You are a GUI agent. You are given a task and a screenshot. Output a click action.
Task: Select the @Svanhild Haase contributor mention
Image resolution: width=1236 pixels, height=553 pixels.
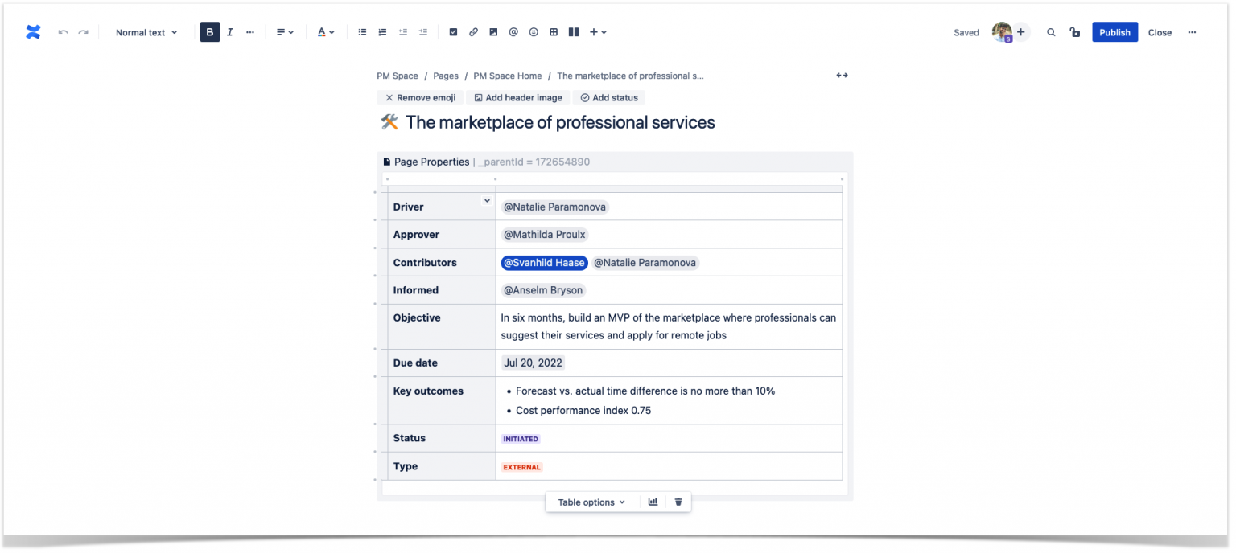[x=544, y=262]
